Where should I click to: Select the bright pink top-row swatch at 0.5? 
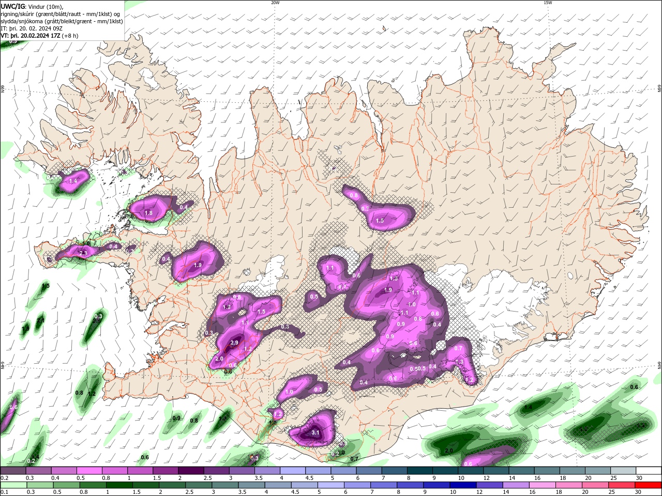(89, 471)
